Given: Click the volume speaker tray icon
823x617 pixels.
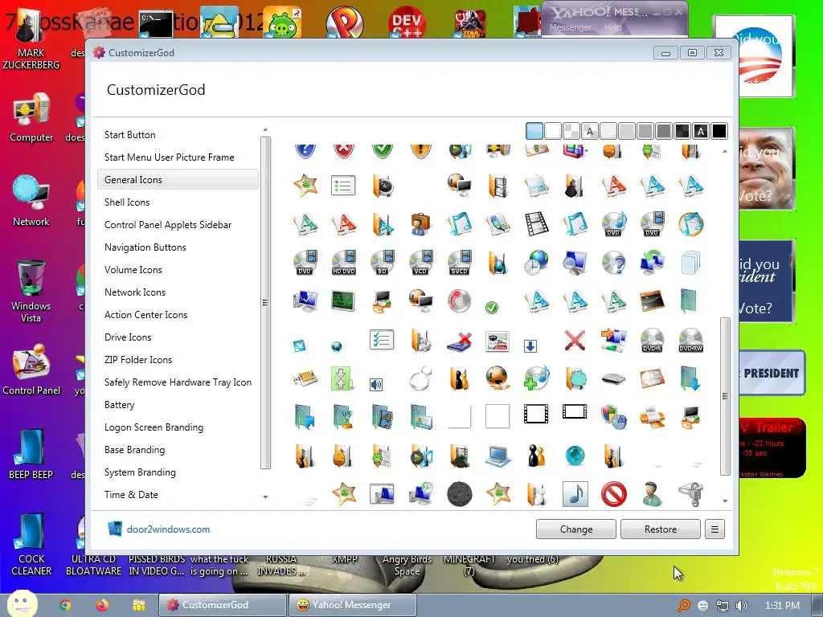Looking at the screenshot, I should tap(741, 606).
